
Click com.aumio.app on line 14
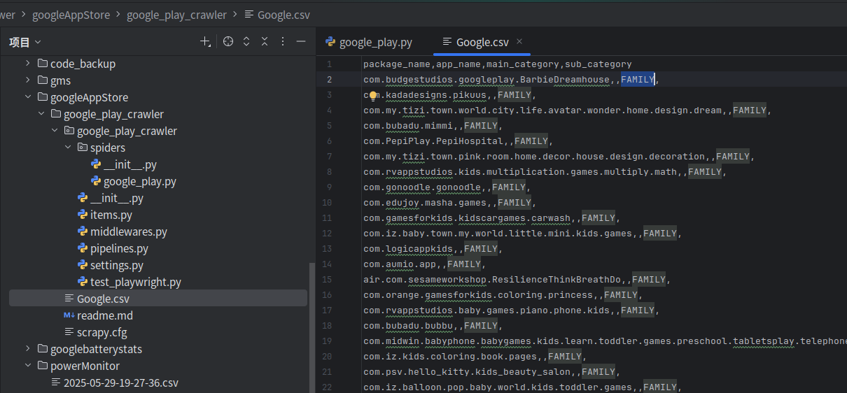point(400,264)
